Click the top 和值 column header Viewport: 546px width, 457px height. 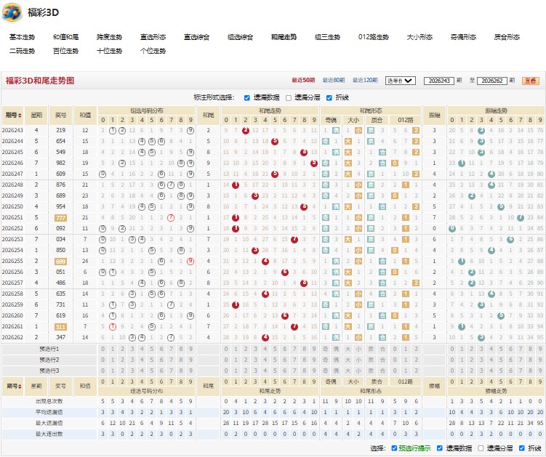(85, 115)
